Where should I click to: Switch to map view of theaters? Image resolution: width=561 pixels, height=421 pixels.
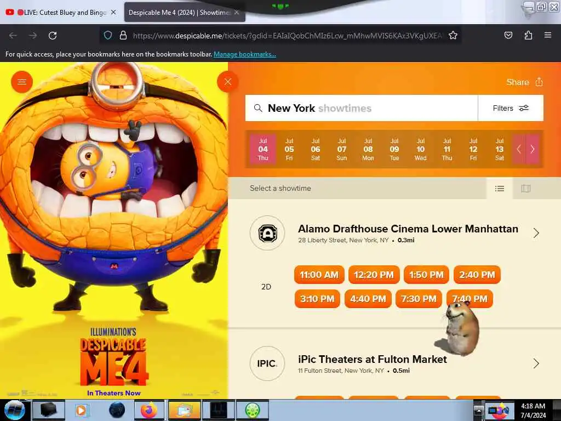[525, 189]
